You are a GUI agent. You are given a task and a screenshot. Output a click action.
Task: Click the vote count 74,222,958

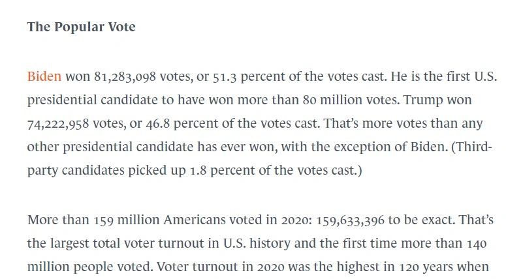pyautogui.click(x=58, y=124)
